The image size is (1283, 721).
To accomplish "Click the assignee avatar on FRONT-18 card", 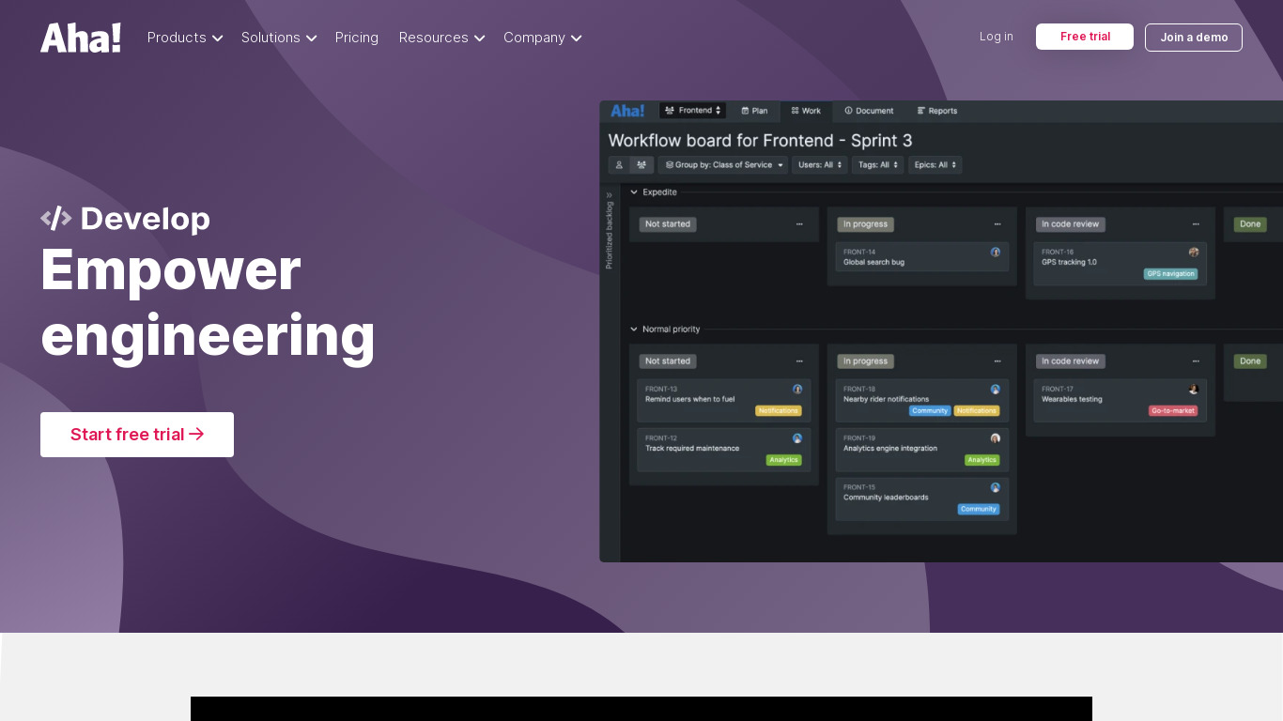I will 996,389.
